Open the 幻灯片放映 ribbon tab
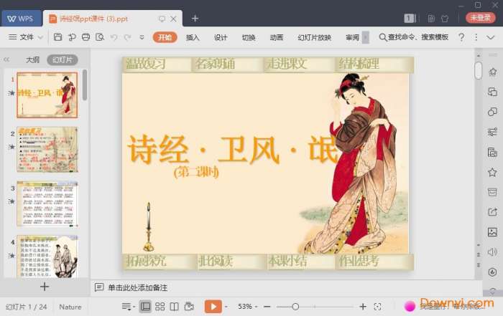Viewport: 503px width, 316px height. pos(315,37)
